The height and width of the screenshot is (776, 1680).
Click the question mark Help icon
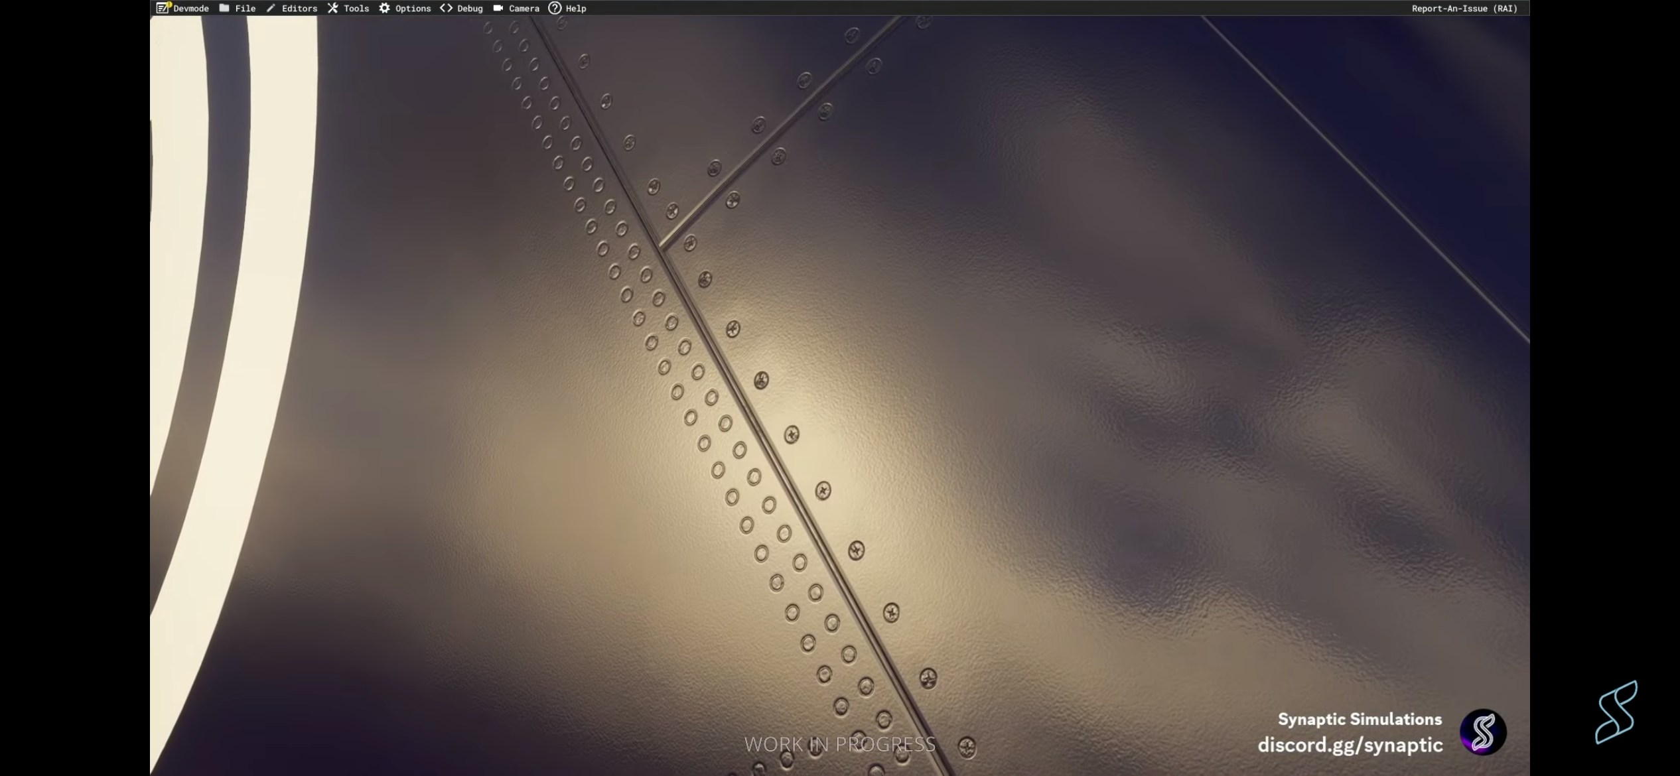(x=555, y=8)
